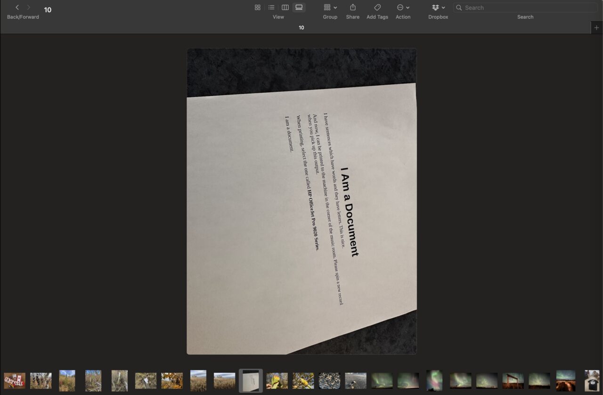Select the tab labeled 10
Viewport: 603px width, 395px height.
[x=301, y=28]
